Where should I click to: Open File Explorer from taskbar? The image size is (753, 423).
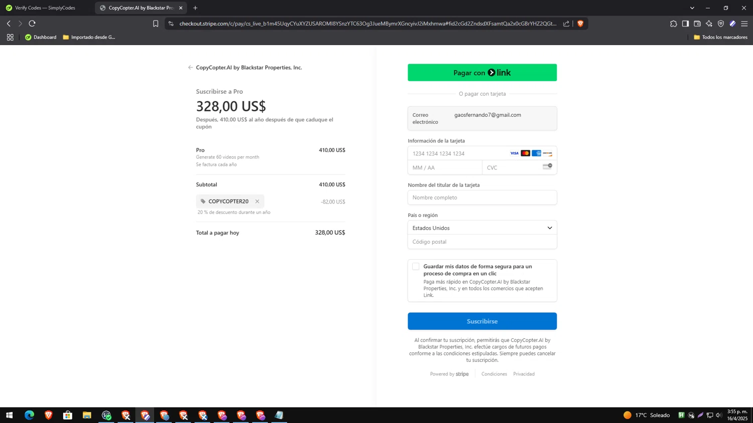point(87,415)
